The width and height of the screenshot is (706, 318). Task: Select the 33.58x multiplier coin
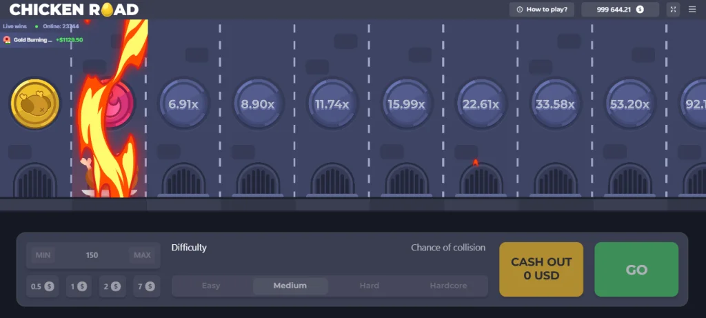pyautogui.click(x=555, y=104)
